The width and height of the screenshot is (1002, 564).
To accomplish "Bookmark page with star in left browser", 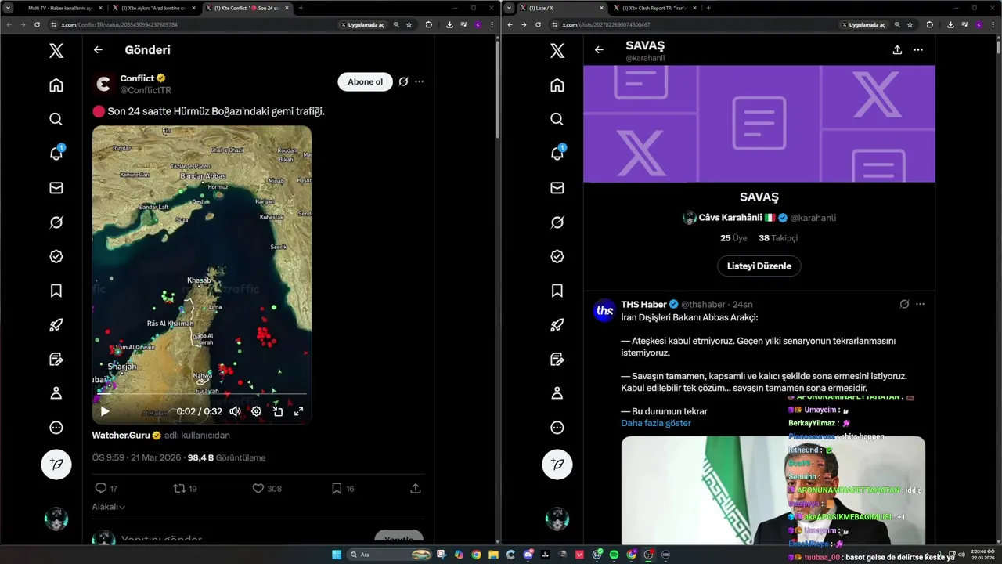I will 409,24.
